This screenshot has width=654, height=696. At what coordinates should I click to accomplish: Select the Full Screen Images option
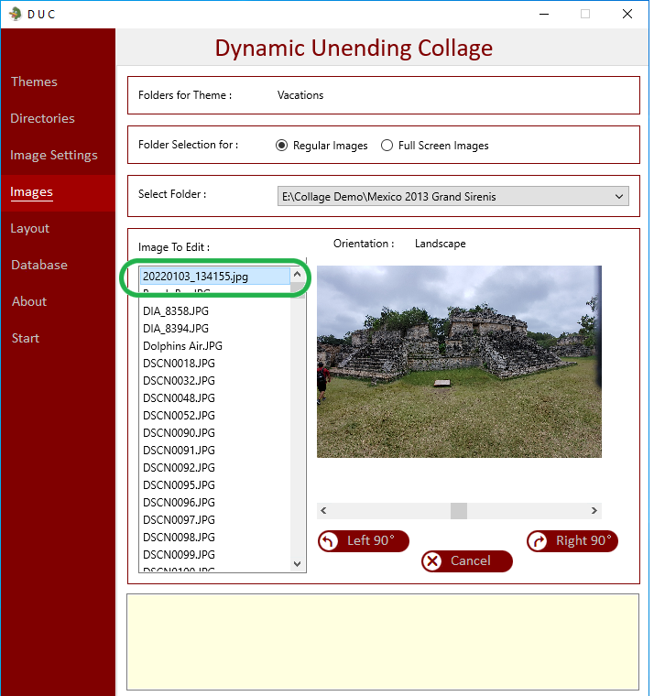[x=435, y=145]
